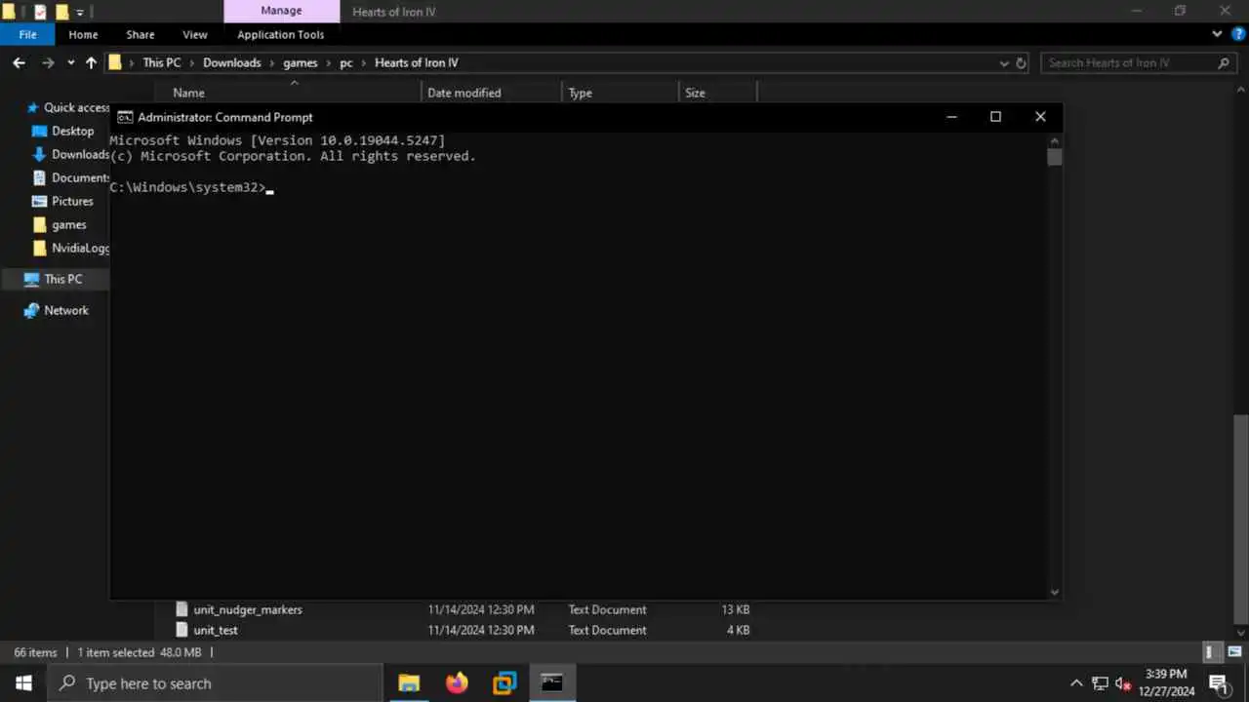Select Network in navigation pane

(x=66, y=310)
